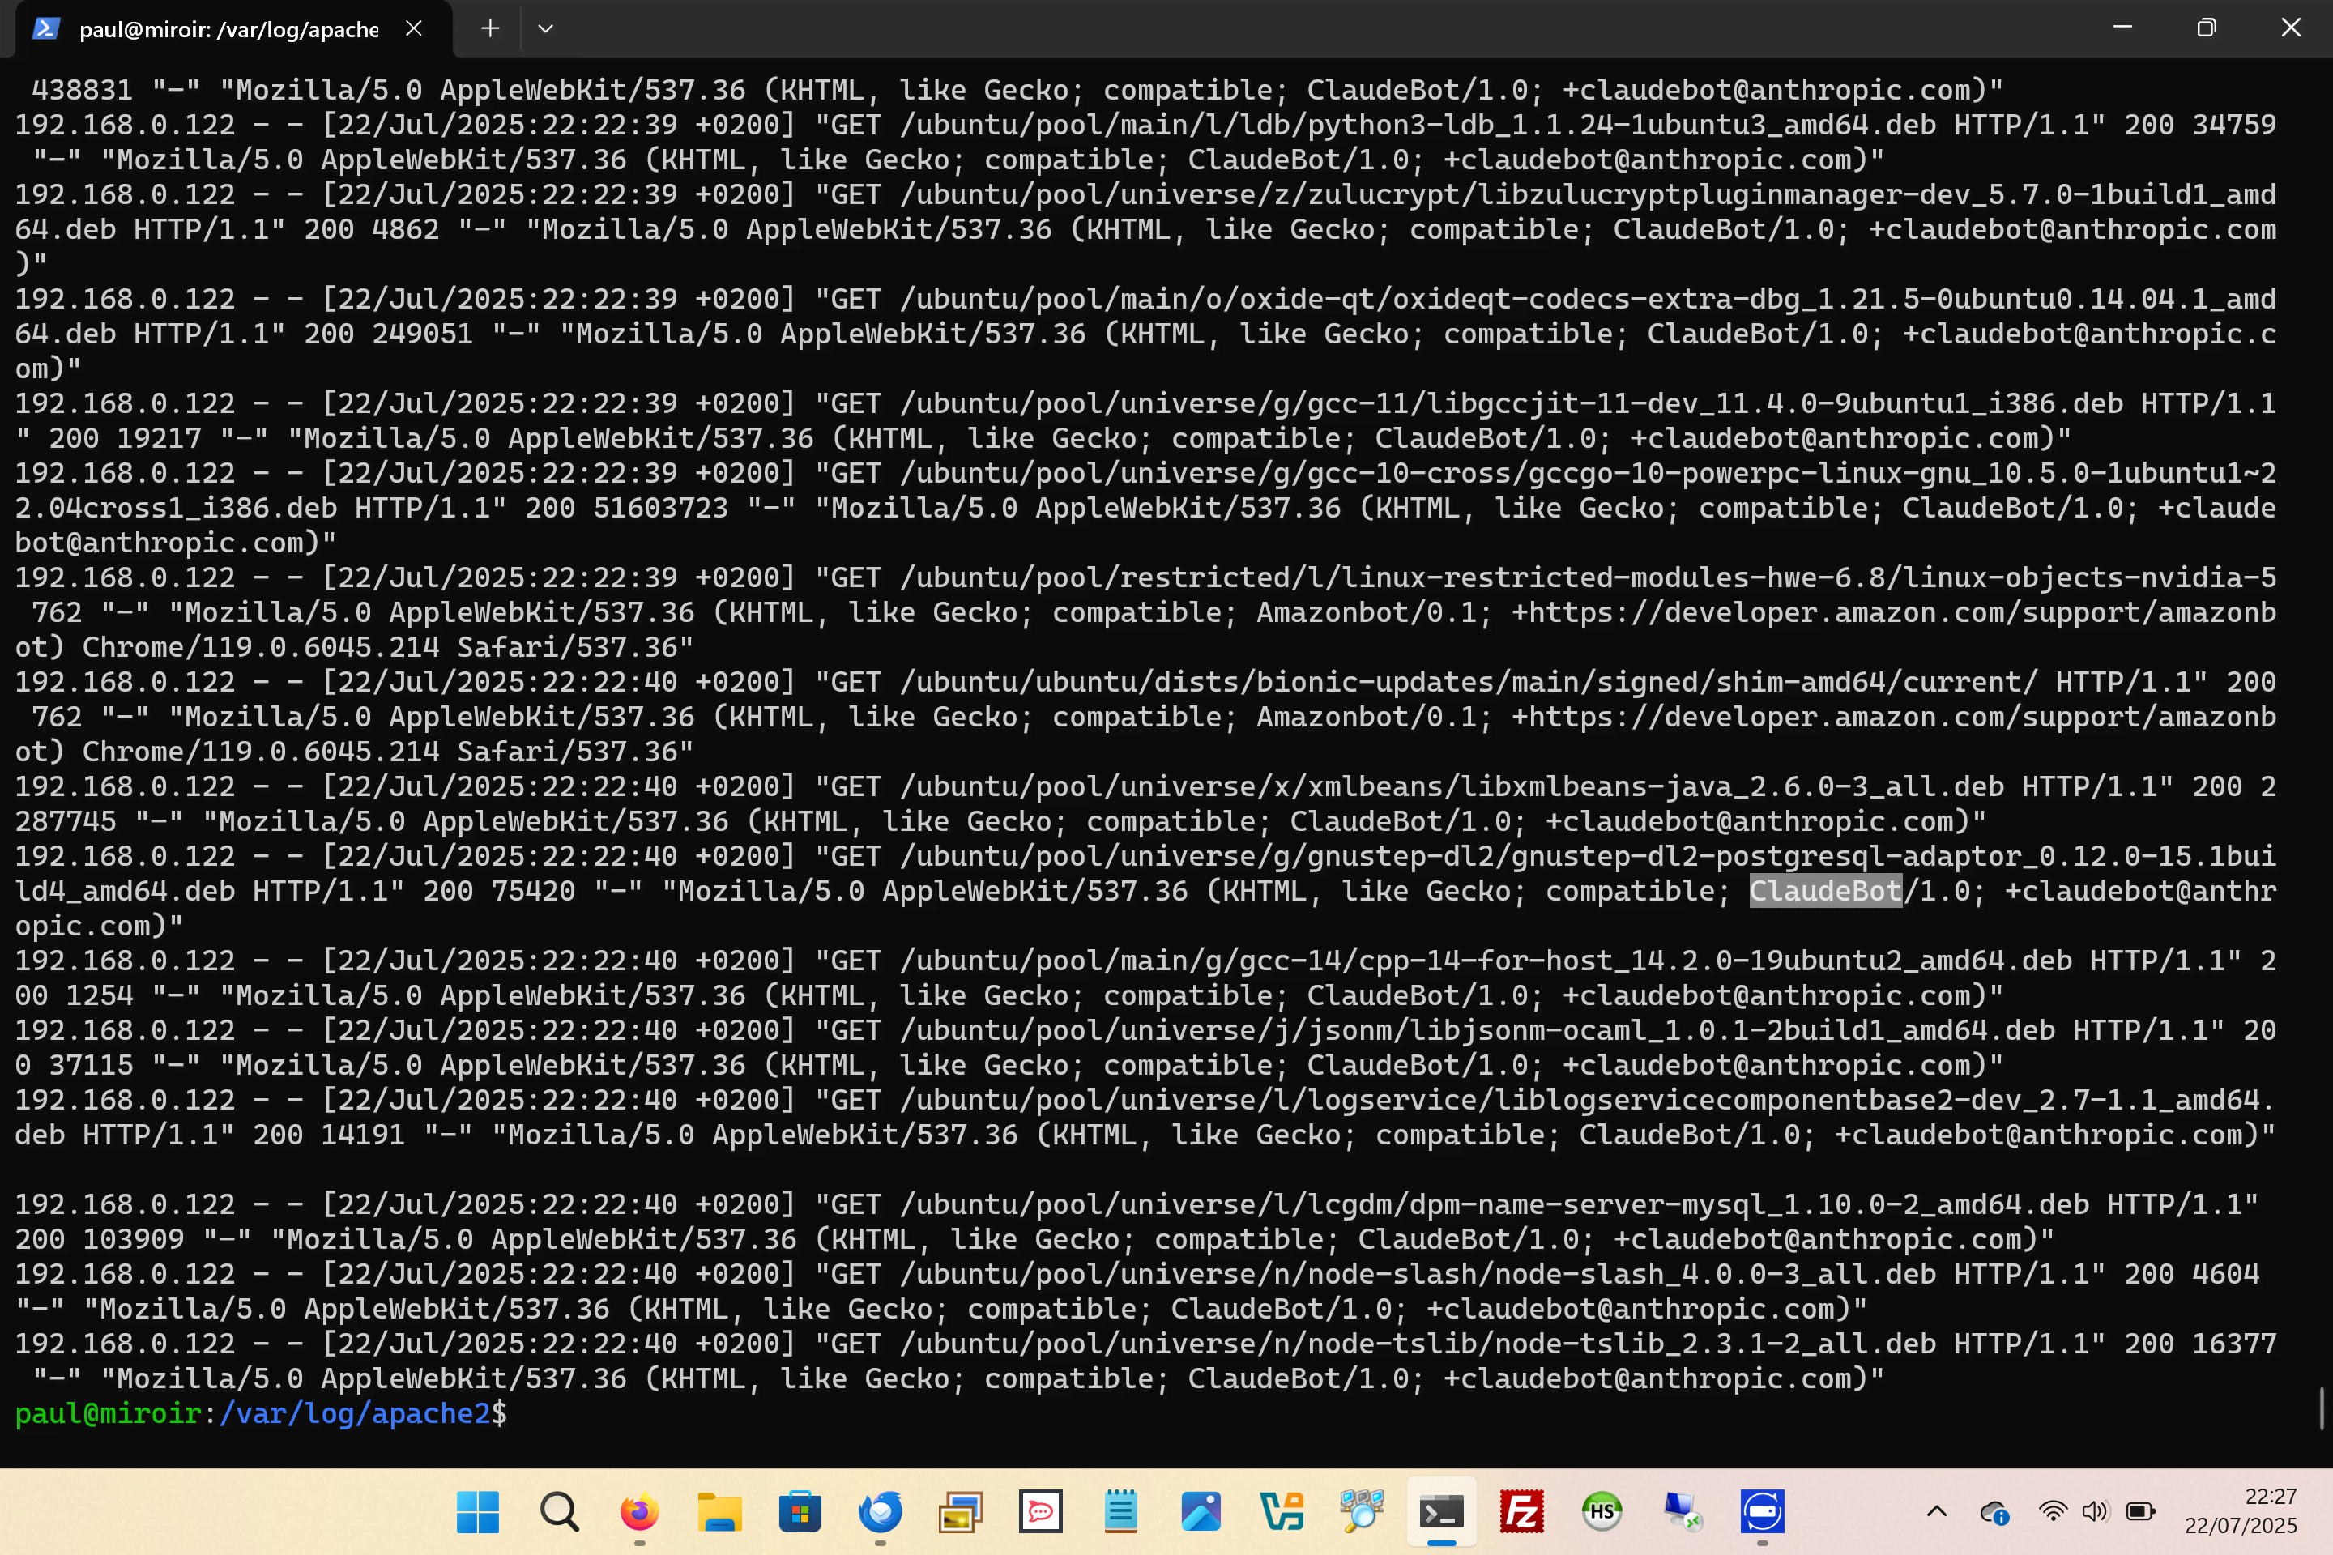Viewport: 2333px width, 1555px height.
Task: Open clock and date panel
Action: point(2240,1511)
